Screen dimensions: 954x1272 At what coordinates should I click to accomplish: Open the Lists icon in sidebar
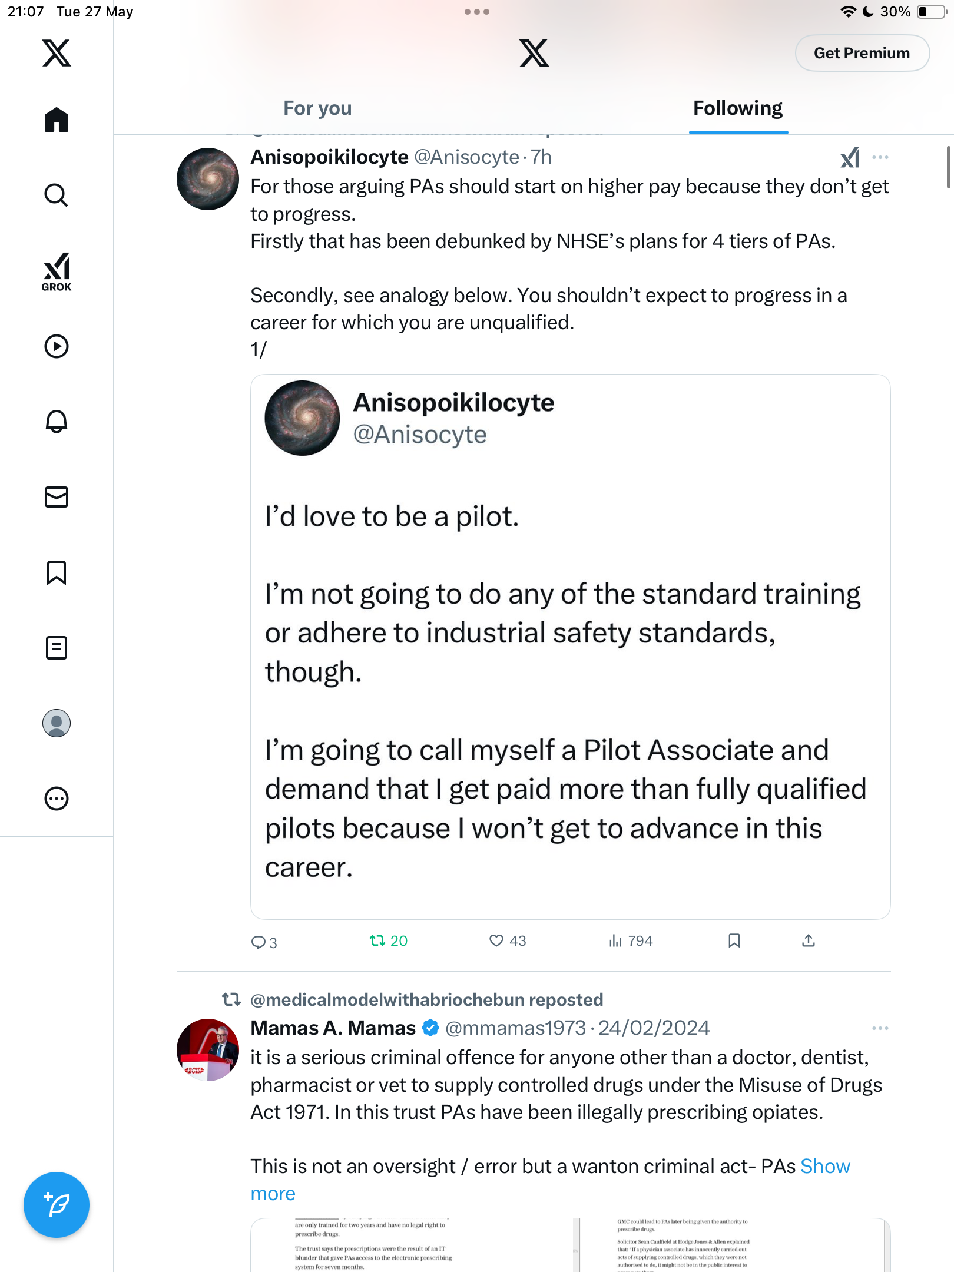pyautogui.click(x=57, y=647)
